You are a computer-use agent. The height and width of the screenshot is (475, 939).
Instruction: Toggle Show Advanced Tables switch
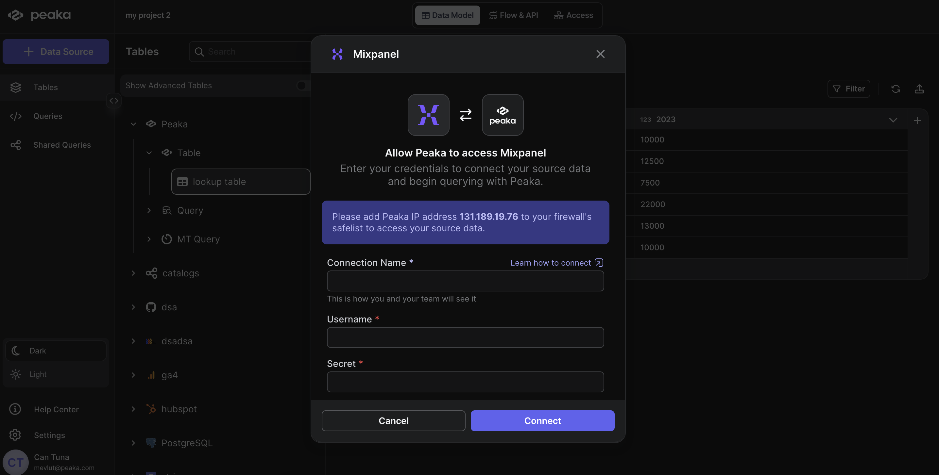tap(303, 86)
